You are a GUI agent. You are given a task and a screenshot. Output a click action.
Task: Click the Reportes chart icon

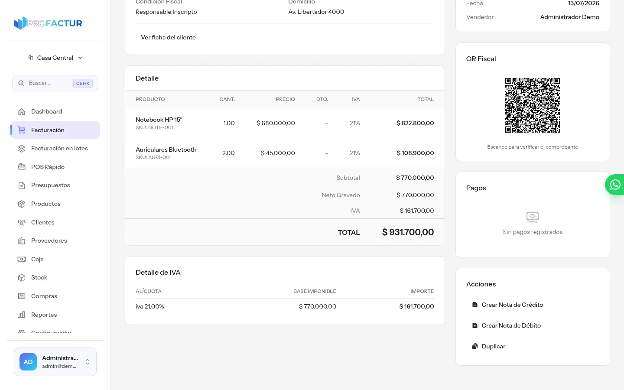click(22, 315)
